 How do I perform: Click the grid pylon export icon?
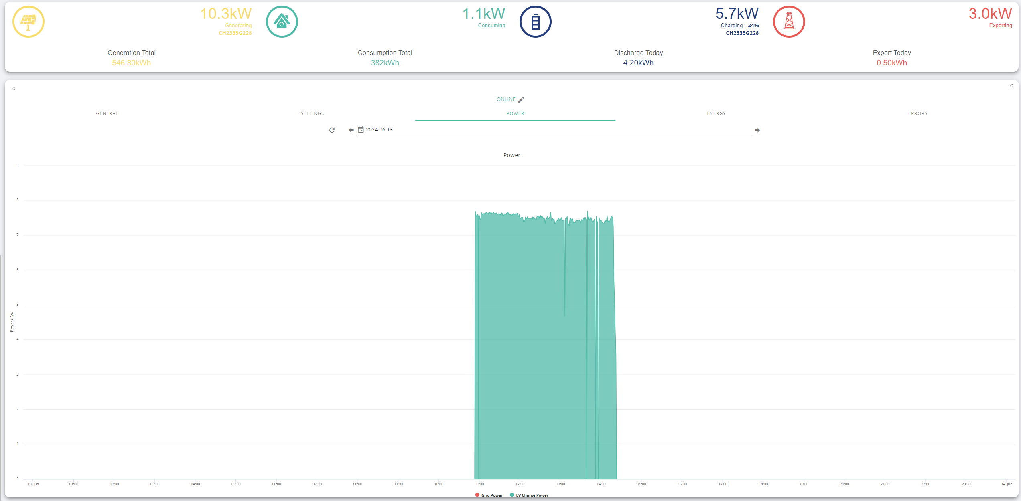(x=789, y=22)
